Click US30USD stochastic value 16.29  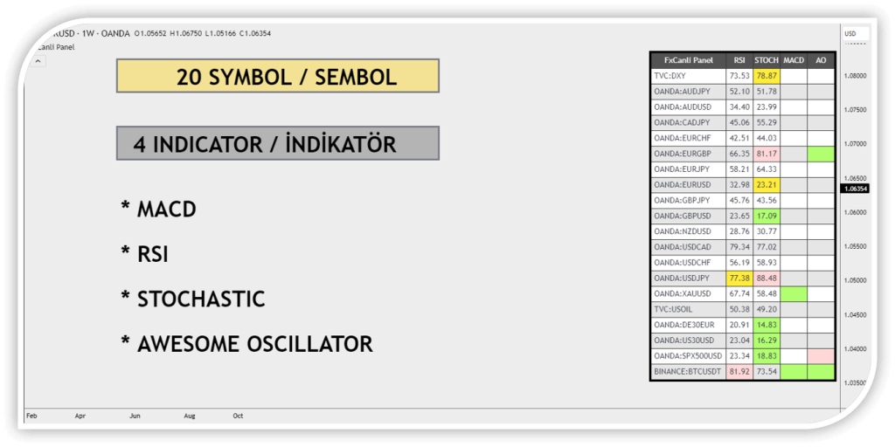click(x=766, y=341)
